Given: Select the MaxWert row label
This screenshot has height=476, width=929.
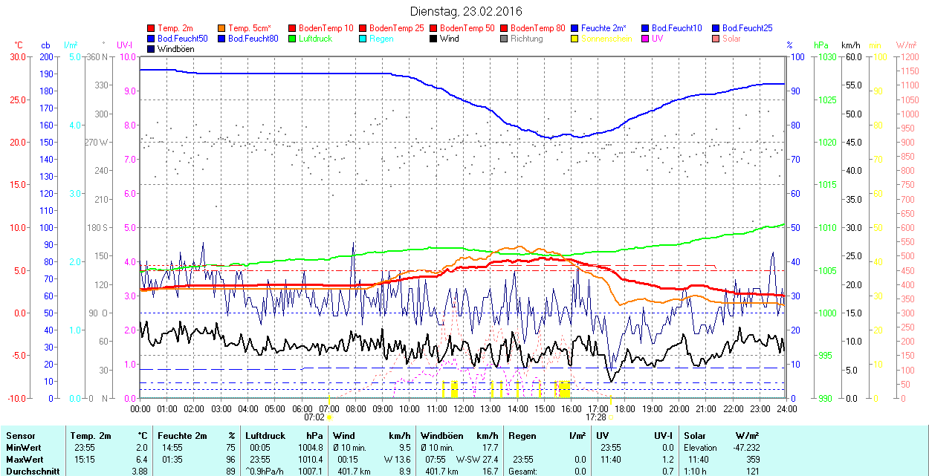Looking at the screenshot, I should tap(24, 460).
